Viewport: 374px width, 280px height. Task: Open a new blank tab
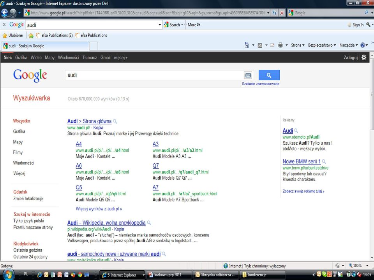click(x=93, y=46)
